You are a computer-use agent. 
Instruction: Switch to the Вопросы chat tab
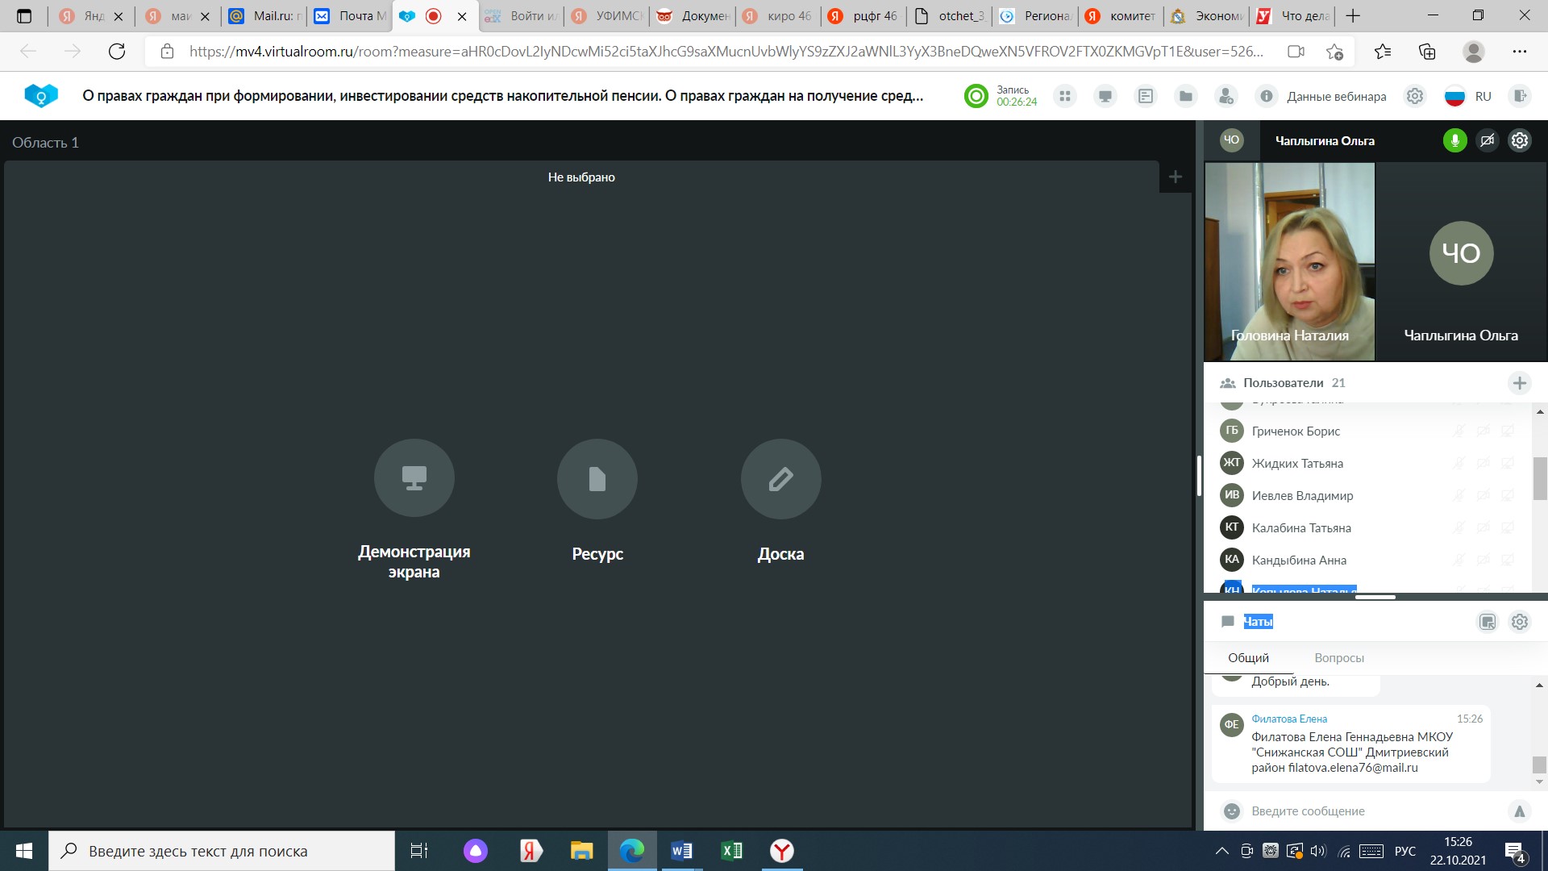pos(1339,658)
